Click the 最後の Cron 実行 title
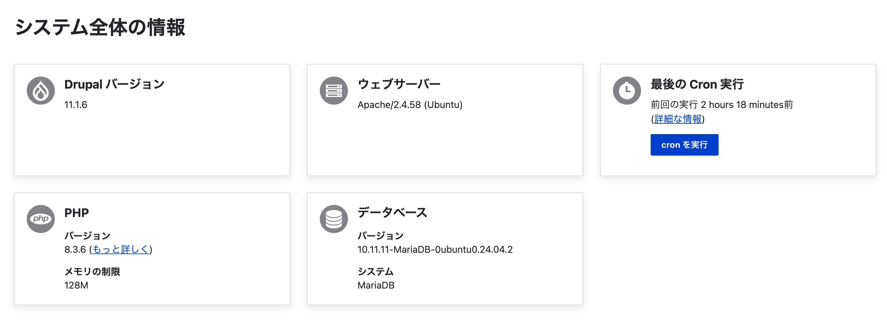Viewport: 887px width, 321px height. click(x=697, y=84)
